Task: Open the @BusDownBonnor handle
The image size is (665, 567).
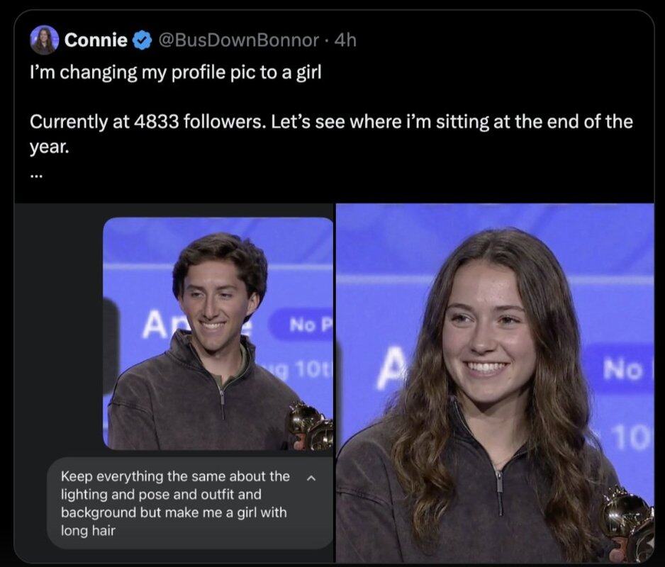Action: [x=238, y=40]
